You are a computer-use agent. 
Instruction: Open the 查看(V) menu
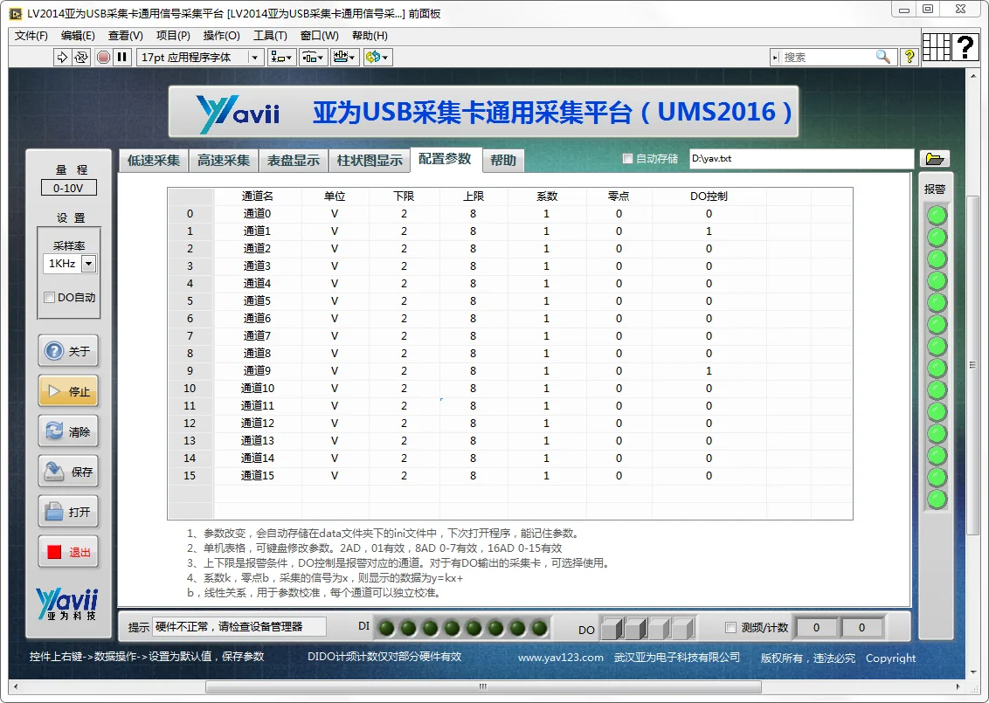click(x=126, y=36)
